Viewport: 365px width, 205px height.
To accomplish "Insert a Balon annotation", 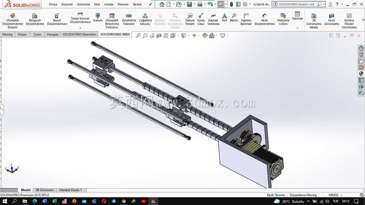I will point(234,17).
